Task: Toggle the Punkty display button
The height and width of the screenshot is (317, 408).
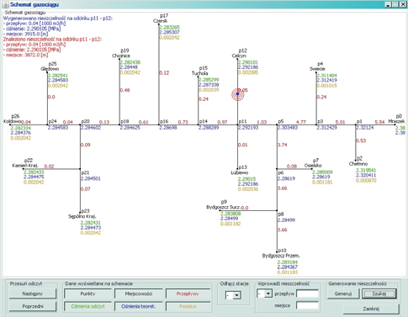Action: click(x=87, y=293)
